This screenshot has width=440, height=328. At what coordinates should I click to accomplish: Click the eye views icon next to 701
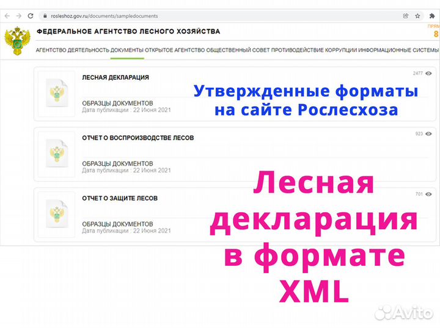point(428,194)
